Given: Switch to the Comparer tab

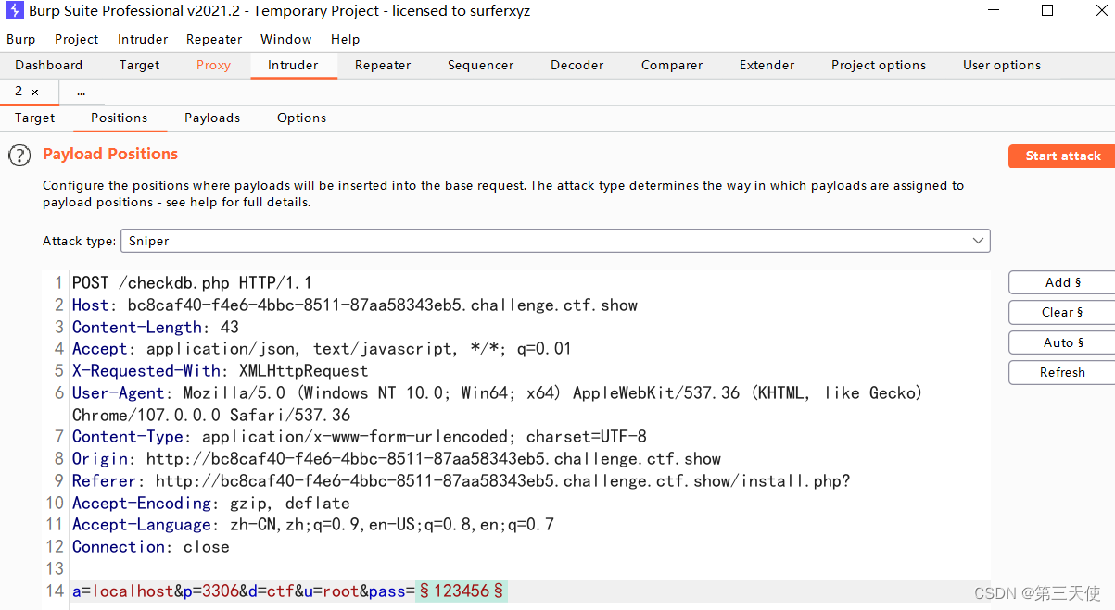Looking at the screenshot, I should point(672,65).
